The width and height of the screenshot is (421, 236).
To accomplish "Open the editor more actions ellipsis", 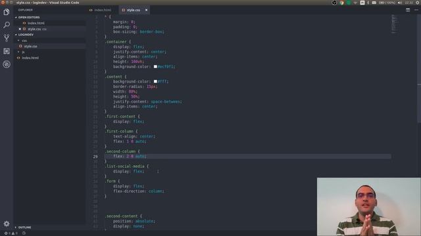I will click(416, 10).
